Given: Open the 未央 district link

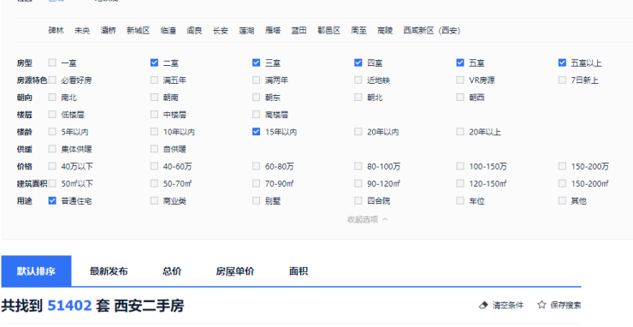Looking at the screenshot, I should point(82,30).
